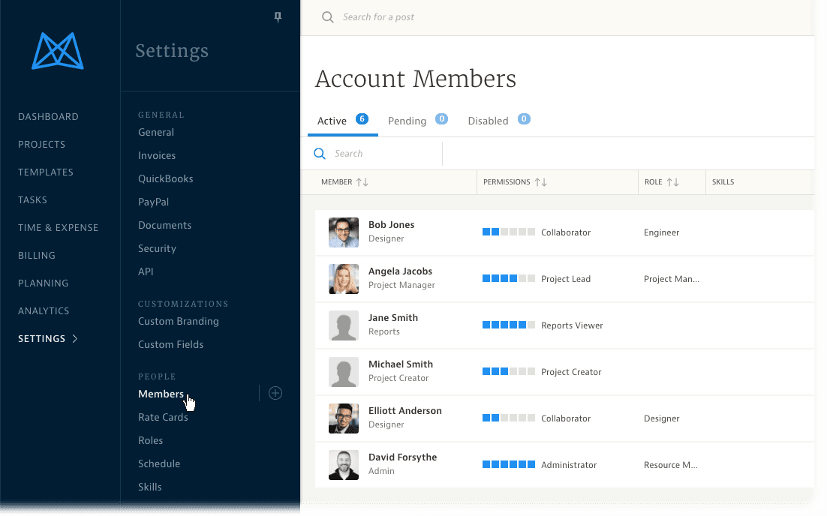This screenshot has height=516, width=827.
Task: Sort by Permissions column arrows
Action: click(540, 182)
